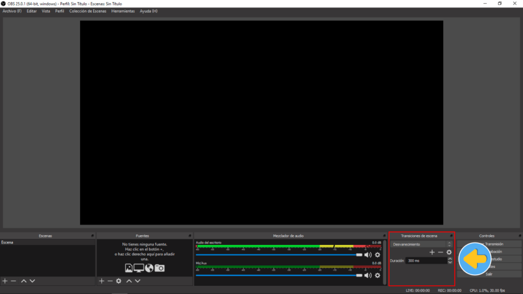
Task: Open source properties gear in Fuentes panel
Action: (x=118, y=281)
